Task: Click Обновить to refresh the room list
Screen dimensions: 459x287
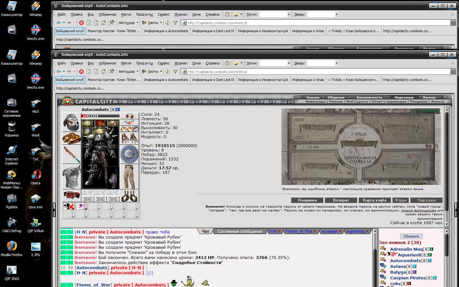Action: [x=411, y=236]
